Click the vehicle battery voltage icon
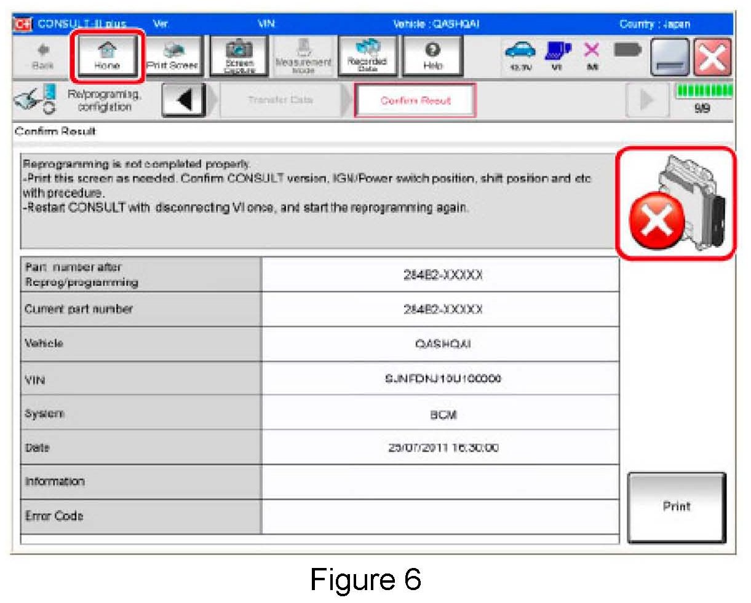 tap(520, 56)
